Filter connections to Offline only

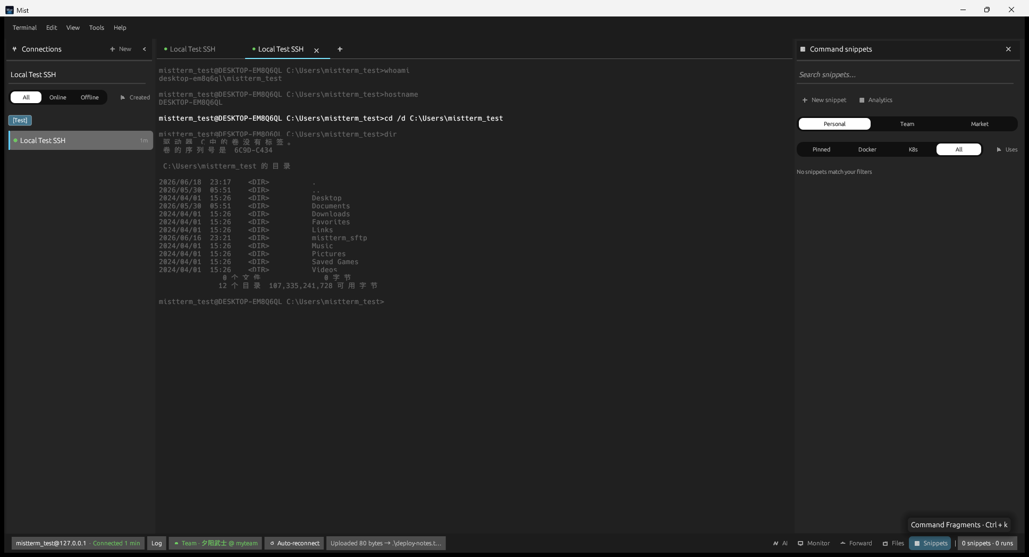tap(90, 97)
